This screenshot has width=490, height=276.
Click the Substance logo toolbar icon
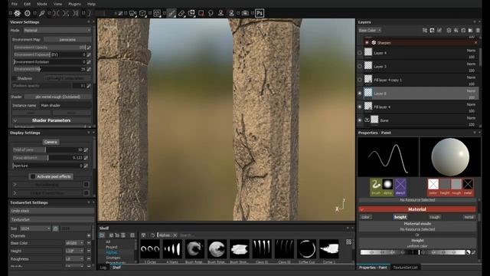coord(18,13)
